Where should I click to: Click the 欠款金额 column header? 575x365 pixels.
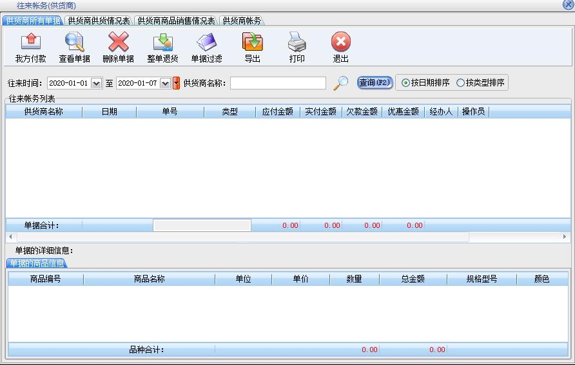(362, 111)
